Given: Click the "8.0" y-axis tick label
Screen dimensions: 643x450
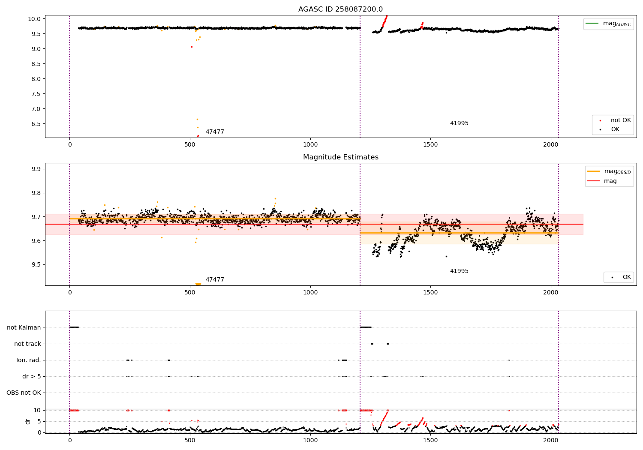Looking at the screenshot, I should tap(36, 79).
